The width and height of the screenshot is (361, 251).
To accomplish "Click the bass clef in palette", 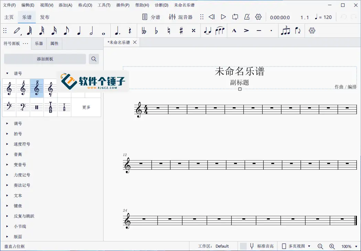I will pyautogui.click(x=9, y=107).
